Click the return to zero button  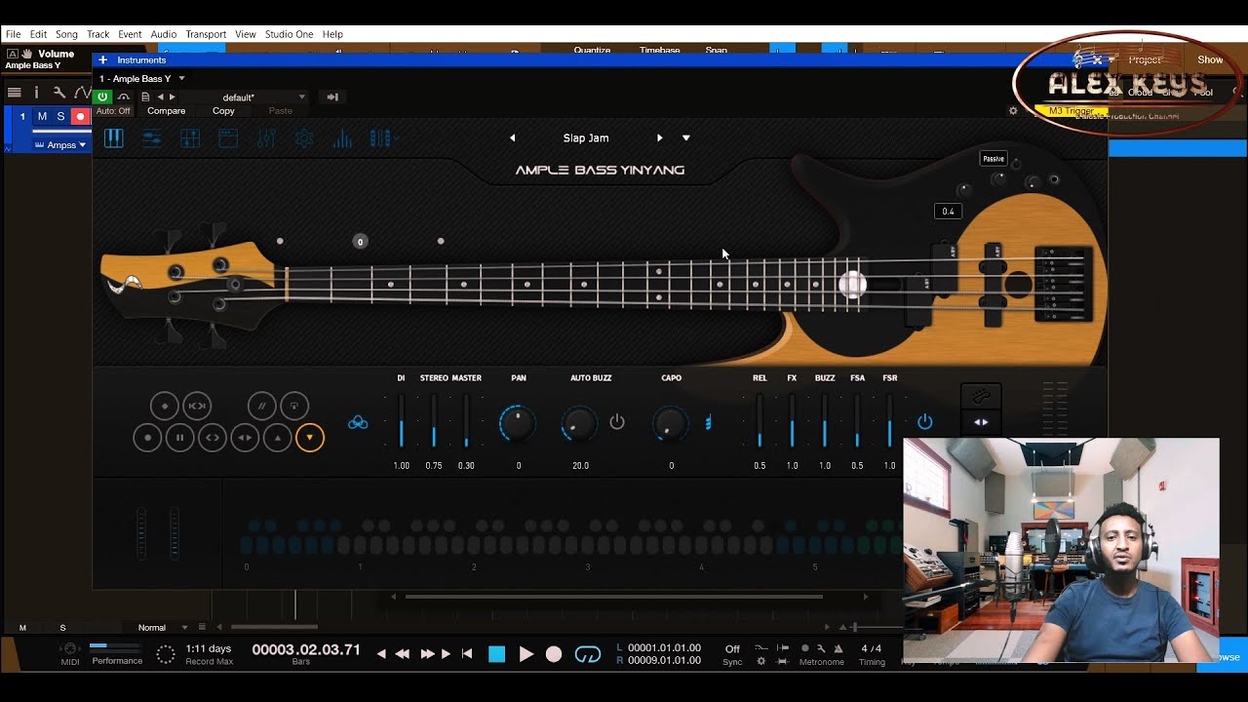pos(467,654)
